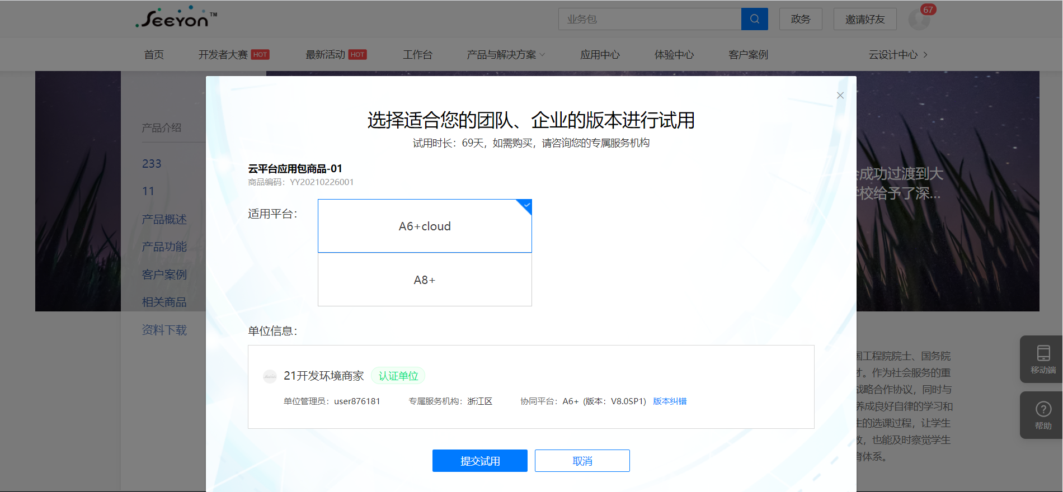Click product code YY20210226001

click(322, 182)
